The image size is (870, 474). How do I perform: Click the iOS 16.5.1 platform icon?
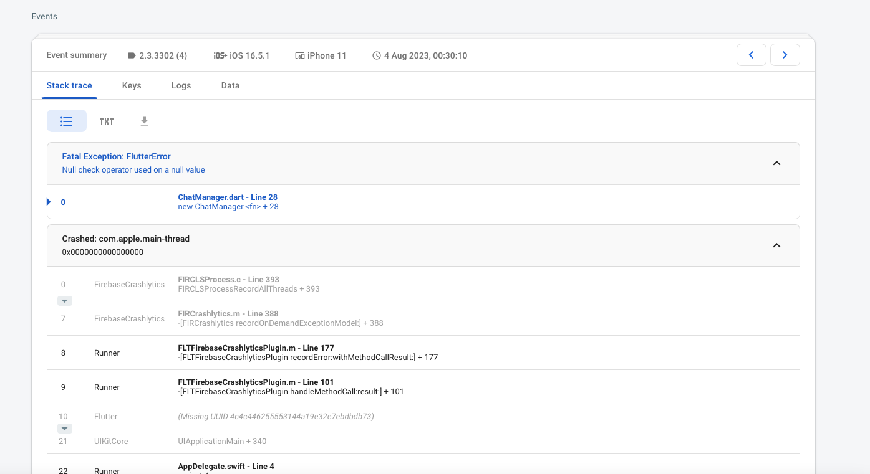pyautogui.click(x=219, y=55)
